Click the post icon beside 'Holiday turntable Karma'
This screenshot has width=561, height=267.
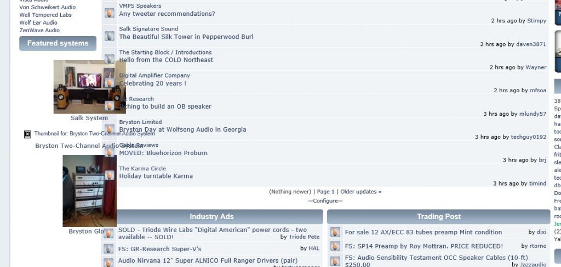(110, 175)
